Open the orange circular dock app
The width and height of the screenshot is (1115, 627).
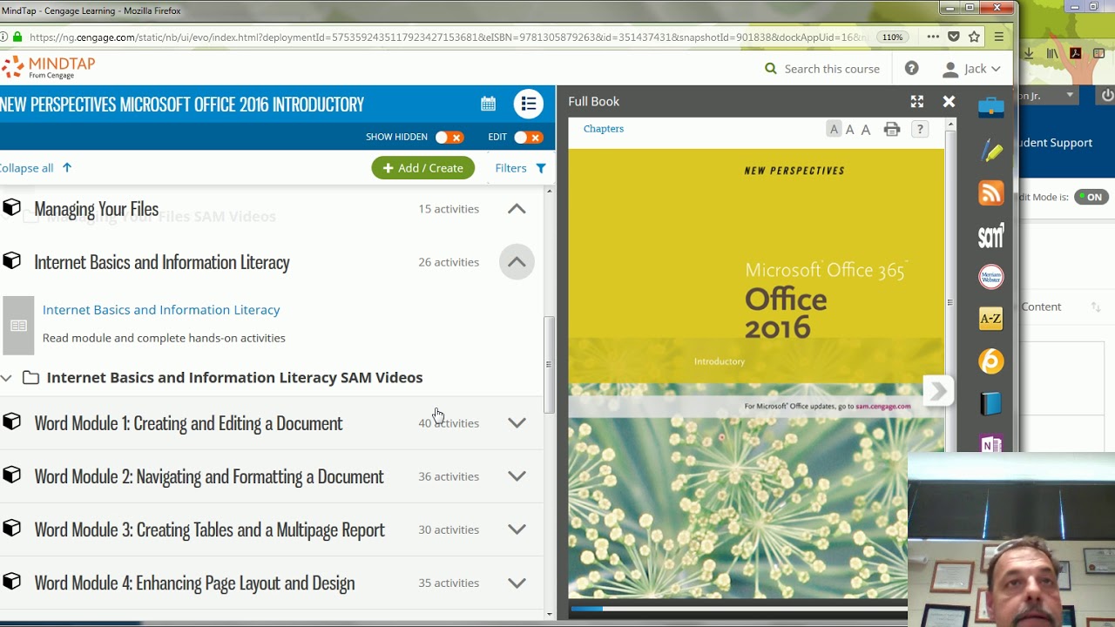[990, 361]
